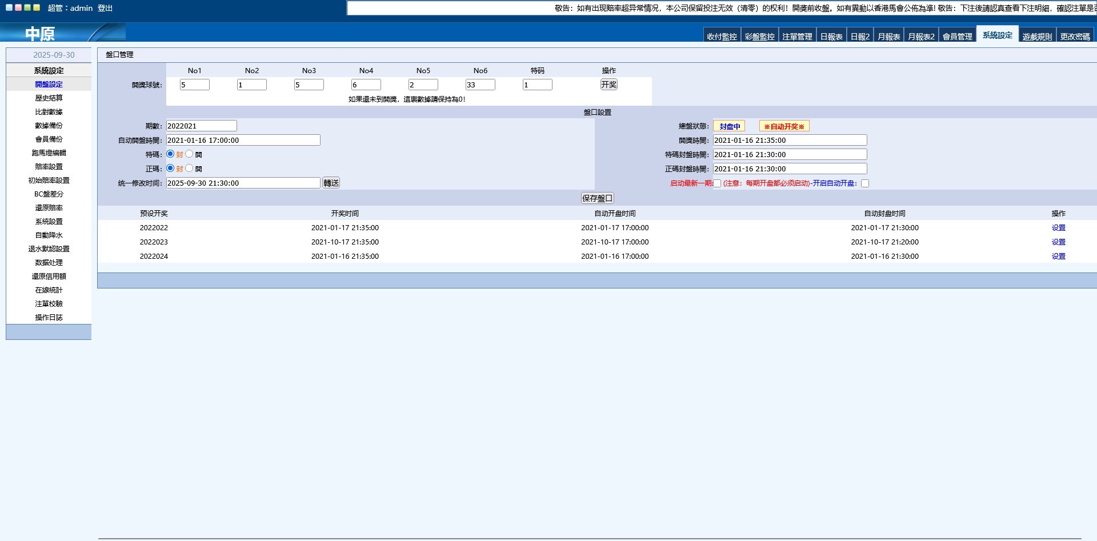The height and width of the screenshot is (541, 1097).
Task: Click 登出 to log out
Action: point(105,8)
